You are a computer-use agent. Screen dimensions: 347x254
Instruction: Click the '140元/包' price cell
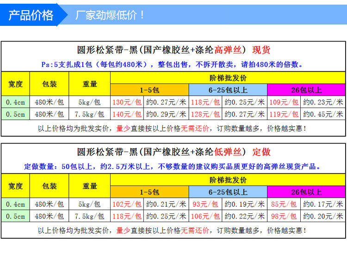click(x=127, y=114)
